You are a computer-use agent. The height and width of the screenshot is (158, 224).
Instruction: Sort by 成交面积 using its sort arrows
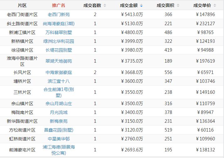click(x=178, y=5)
